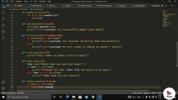This screenshot has height=100, width=178.
Task: Close Library.py via unsaved dot
Action: click(162, 6)
